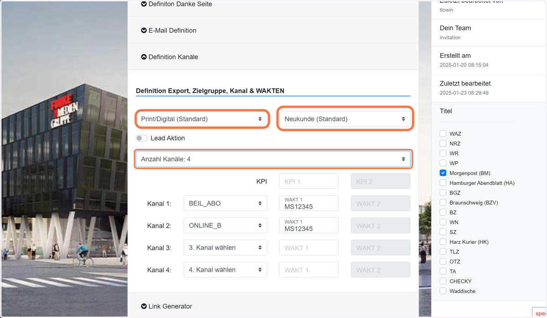Open the 3. Kanal wählen dropdown
This screenshot has height=318, width=547.
pyautogui.click(x=225, y=247)
